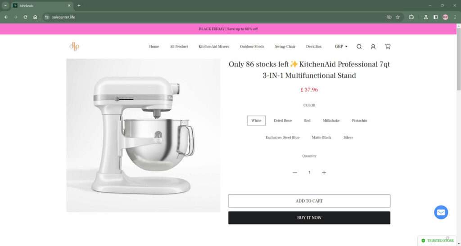
Task: Click the store logo in header
Action: click(74, 46)
